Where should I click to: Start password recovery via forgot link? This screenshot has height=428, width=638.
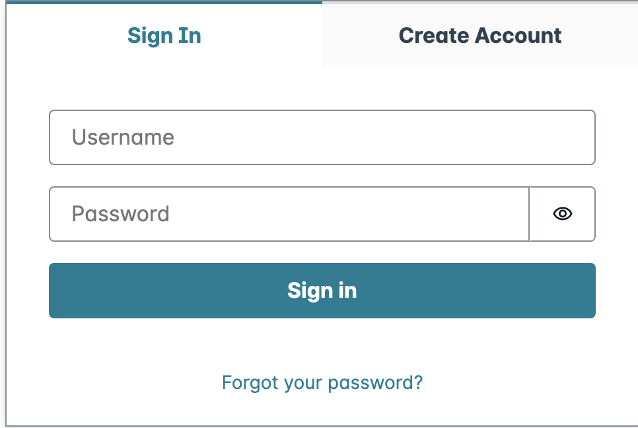[322, 383]
